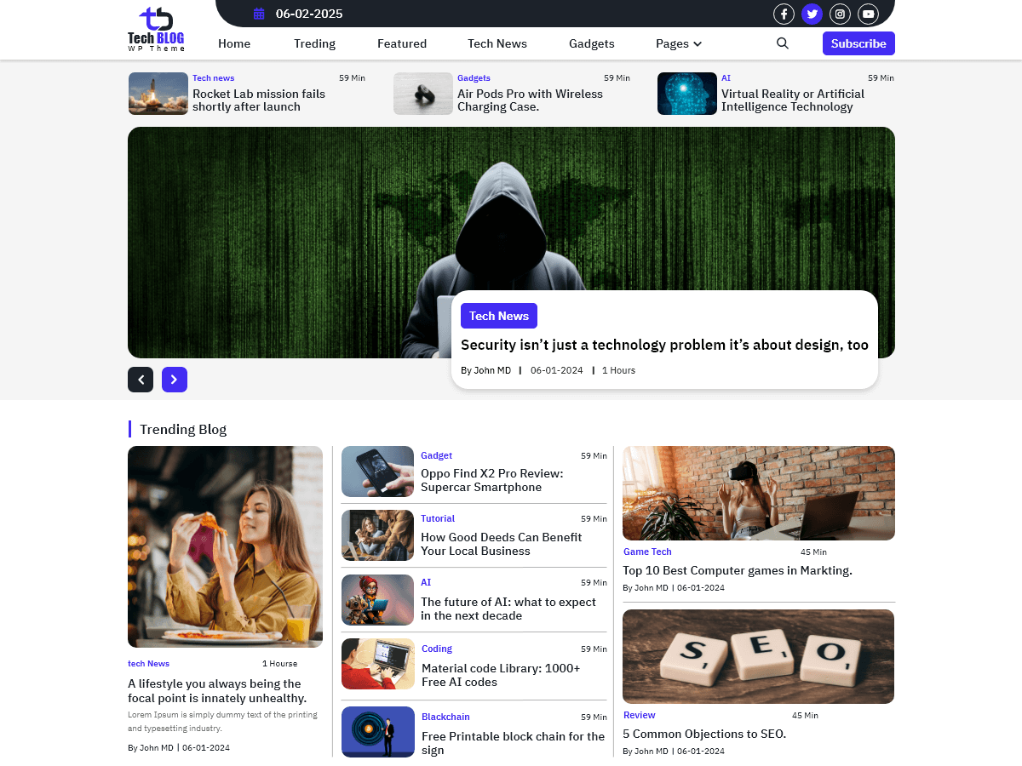The width and height of the screenshot is (1022, 766).
Task: Open the Twitter social icon
Action: pyautogui.click(x=812, y=14)
